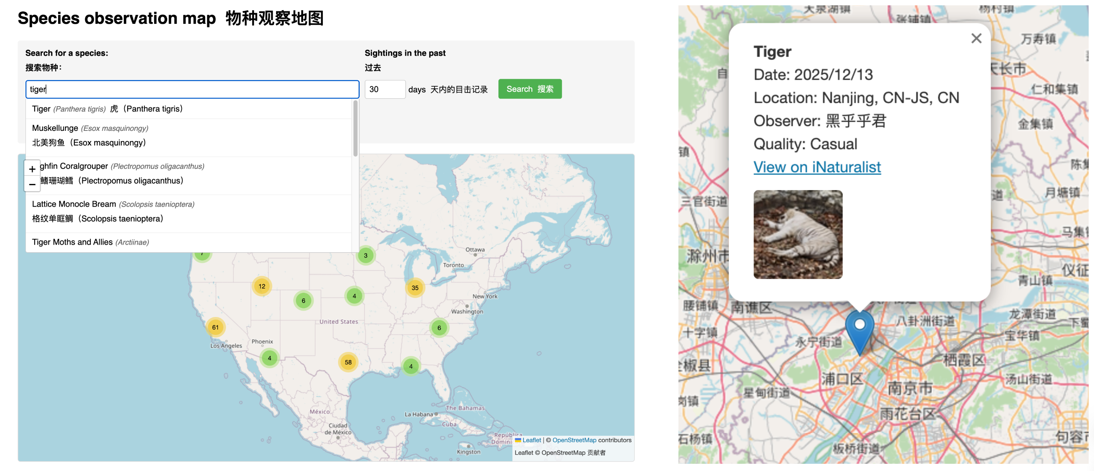The height and width of the screenshot is (471, 1094).
Task: Open the cluster marker showing 12
Action: (262, 286)
